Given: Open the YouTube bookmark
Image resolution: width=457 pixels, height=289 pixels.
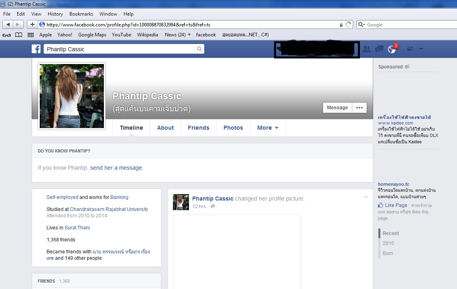Looking at the screenshot, I should (122, 35).
